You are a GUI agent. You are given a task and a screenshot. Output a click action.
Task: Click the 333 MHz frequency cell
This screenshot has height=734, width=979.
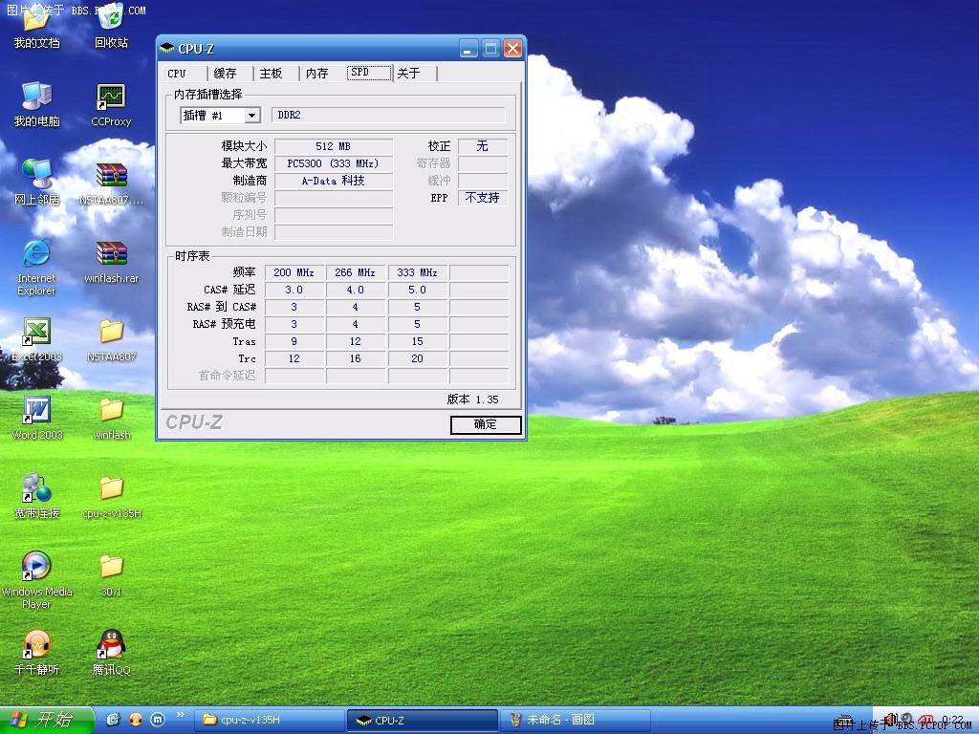pos(417,272)
